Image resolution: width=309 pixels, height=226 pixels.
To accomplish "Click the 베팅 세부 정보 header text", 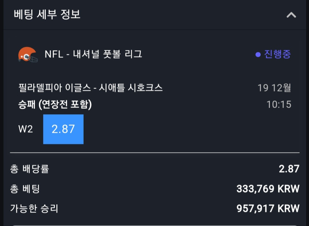I will pyautogui.click(x=47, y=15).
